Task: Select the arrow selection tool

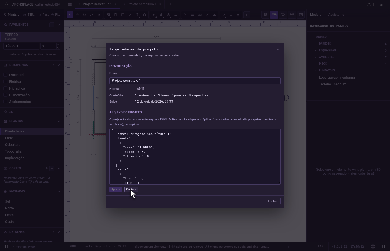Action: coord(70,15)
